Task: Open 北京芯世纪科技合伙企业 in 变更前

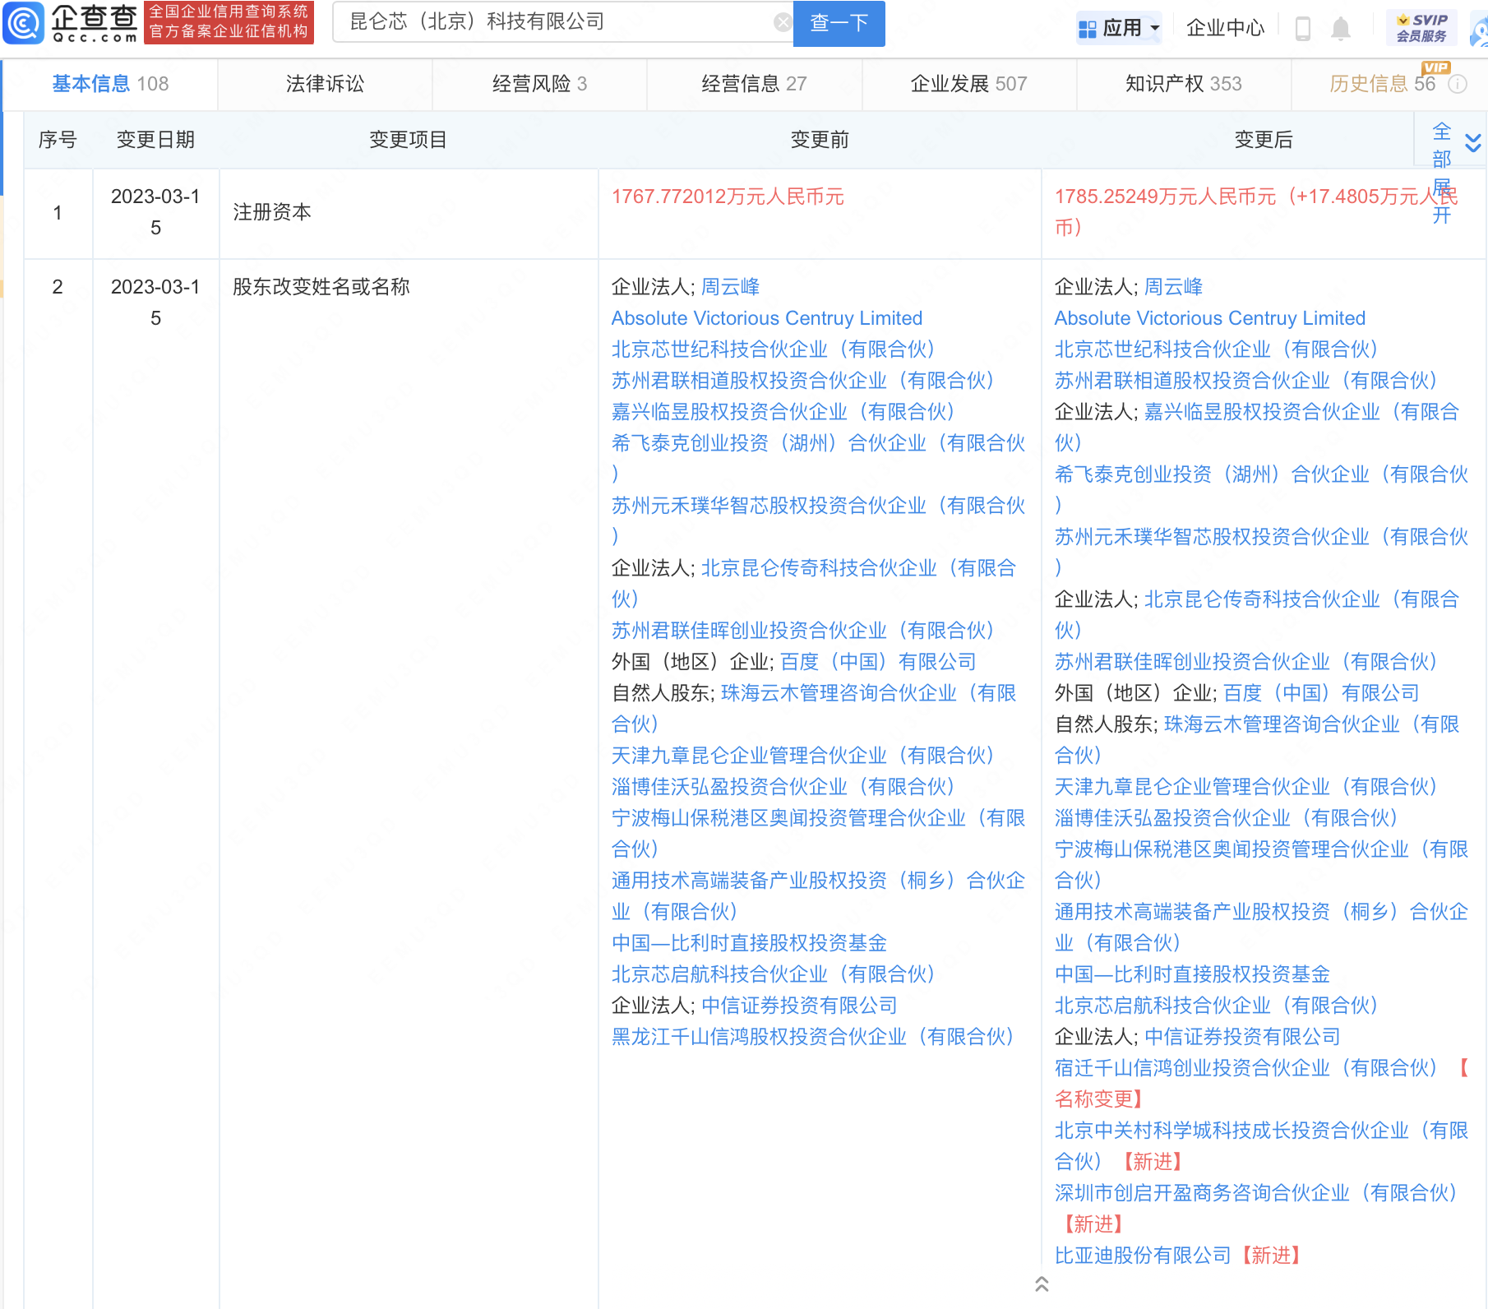Action: click(x=773, y=349)
